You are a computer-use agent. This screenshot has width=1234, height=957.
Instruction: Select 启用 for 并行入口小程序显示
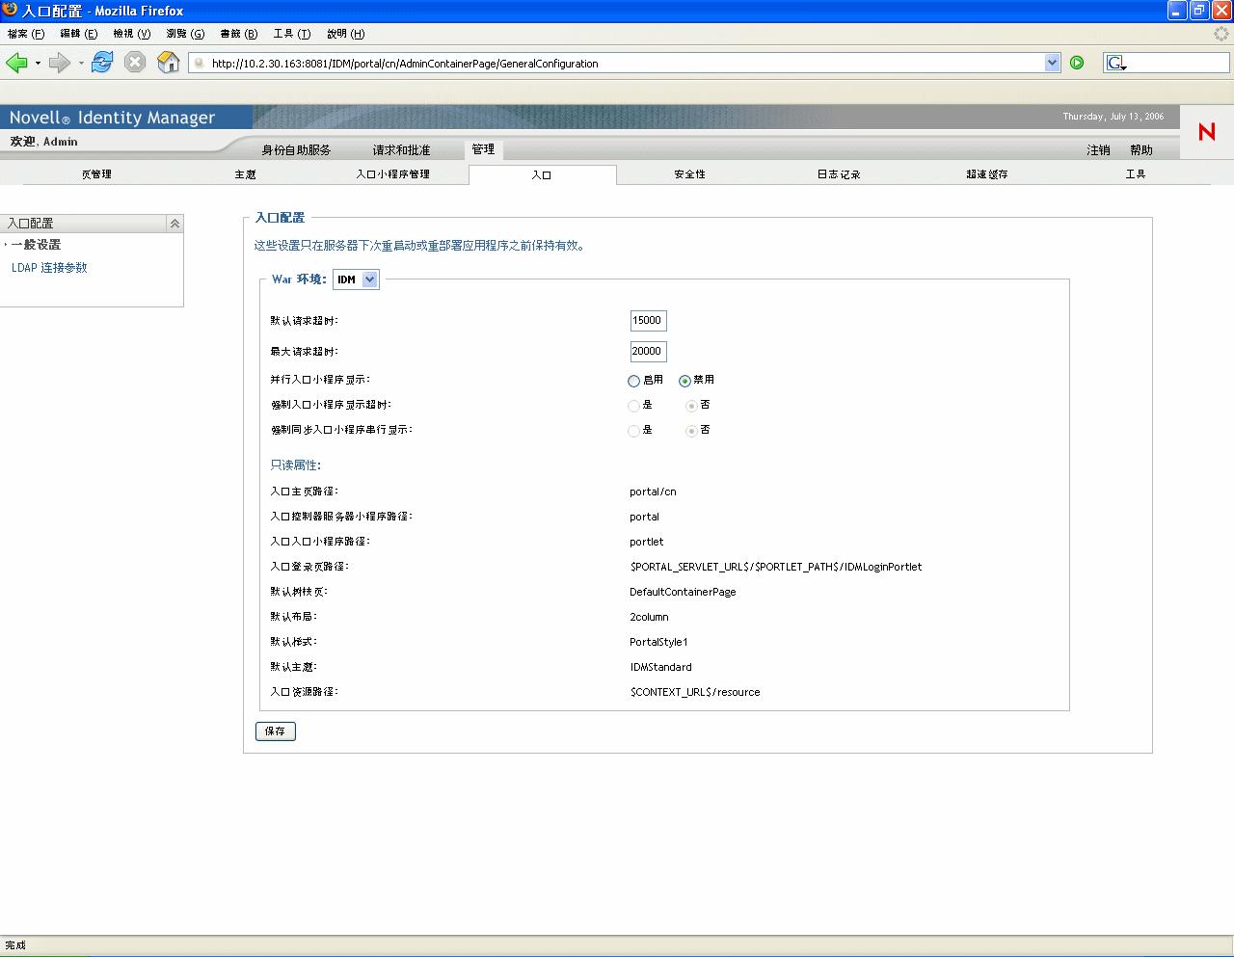pyautogui.click(x=633, y=381)
